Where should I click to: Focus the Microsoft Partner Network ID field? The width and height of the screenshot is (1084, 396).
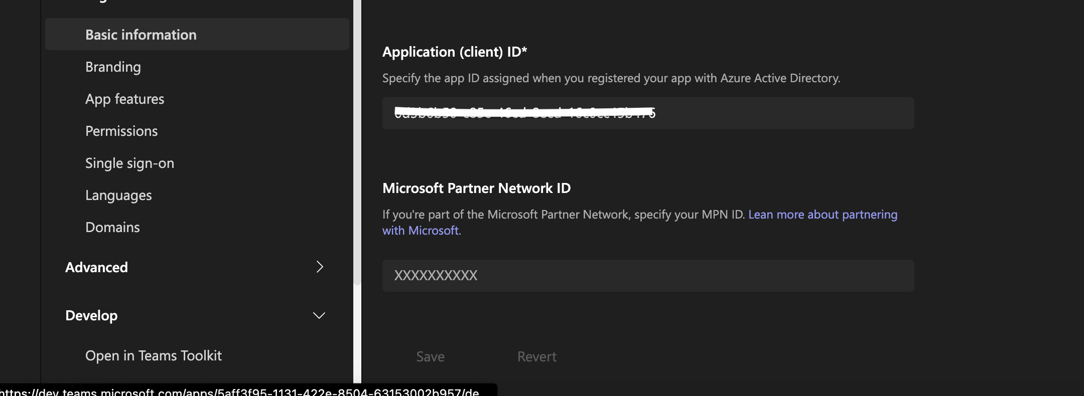[648, 275]
